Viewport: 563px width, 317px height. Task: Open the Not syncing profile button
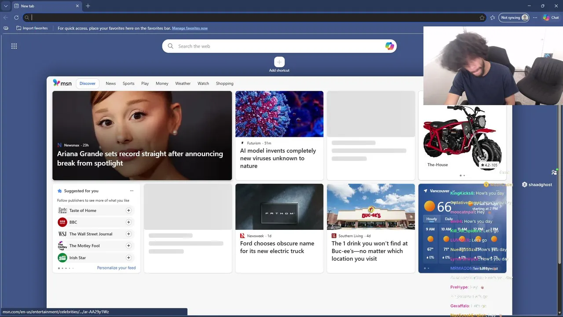(514, 18)
